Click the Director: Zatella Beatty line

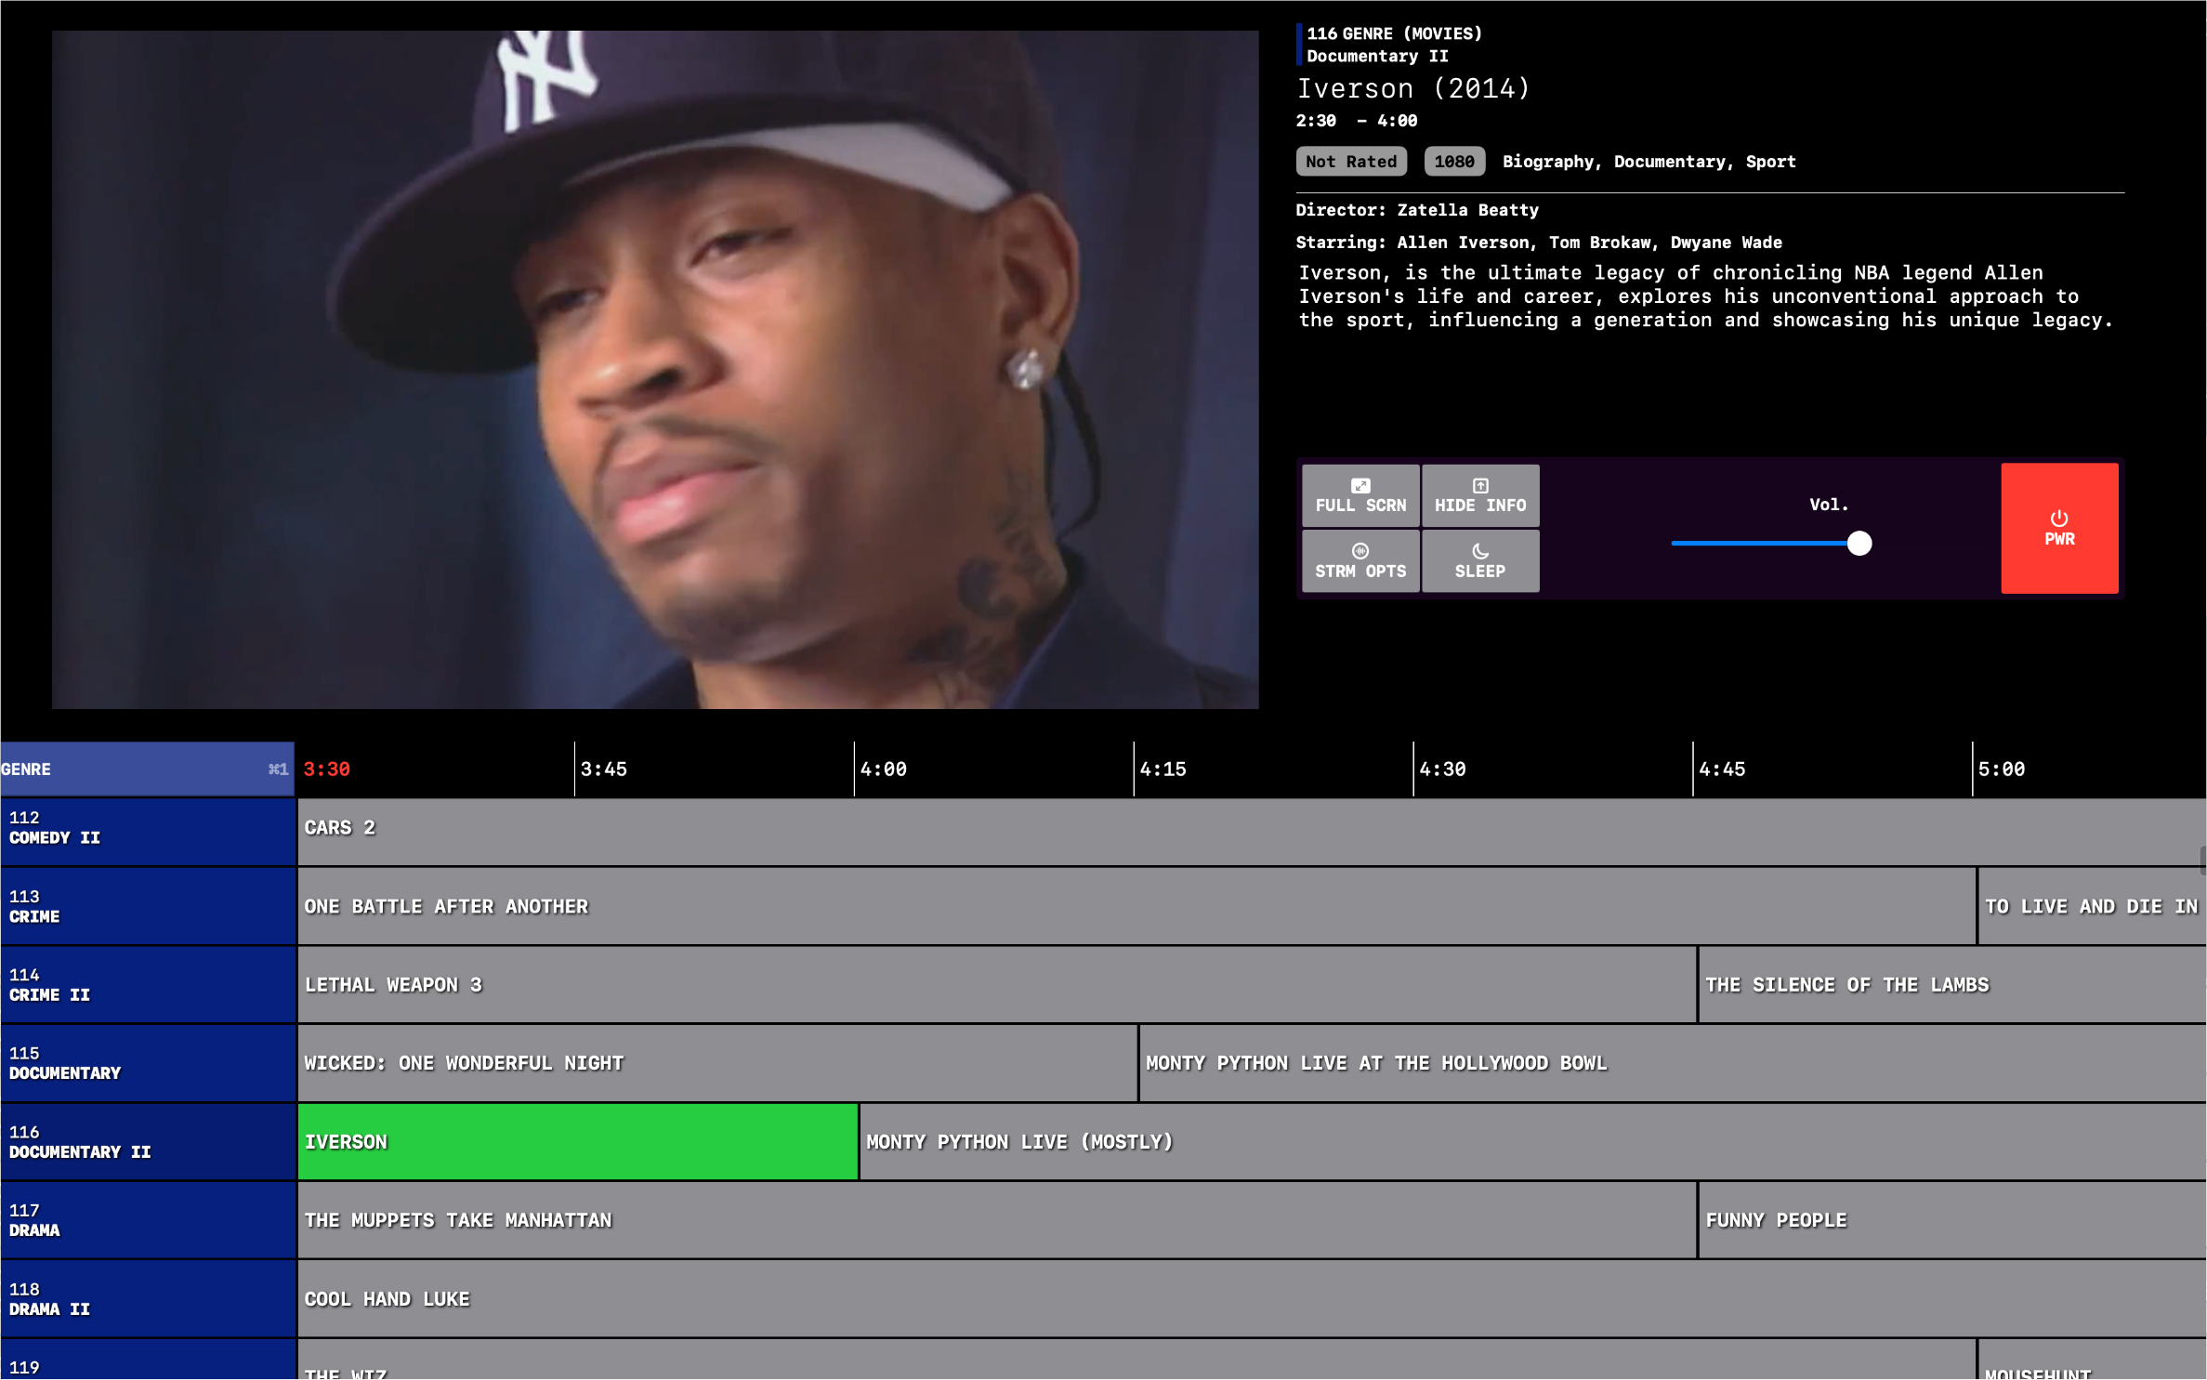coord(1417,210)
